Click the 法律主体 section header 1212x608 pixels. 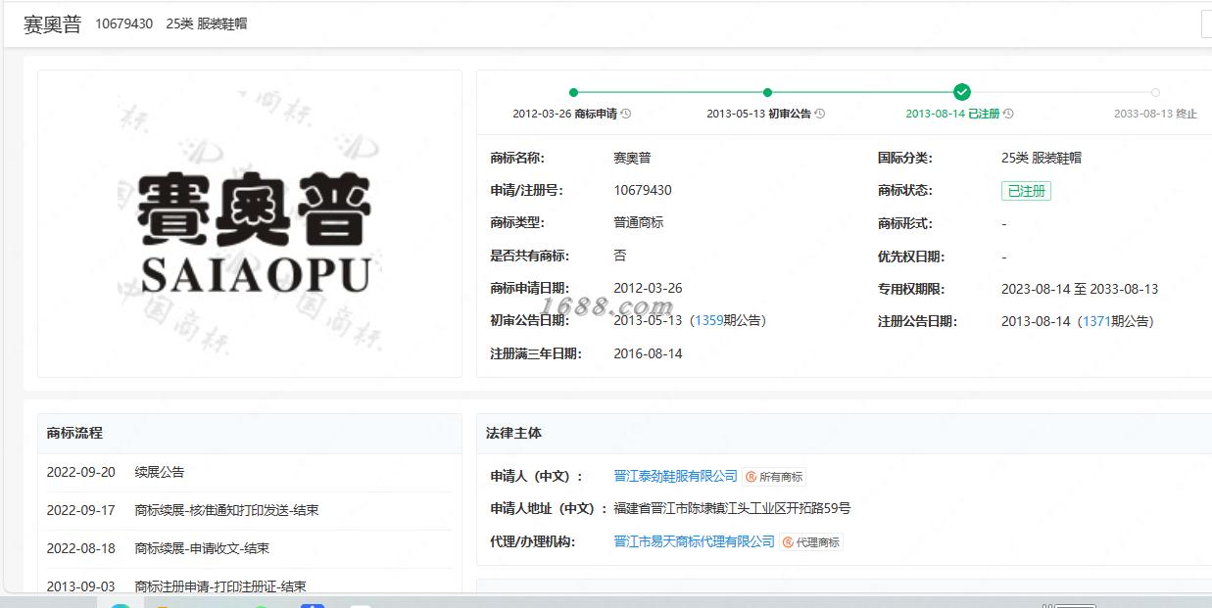pos(844,433)
